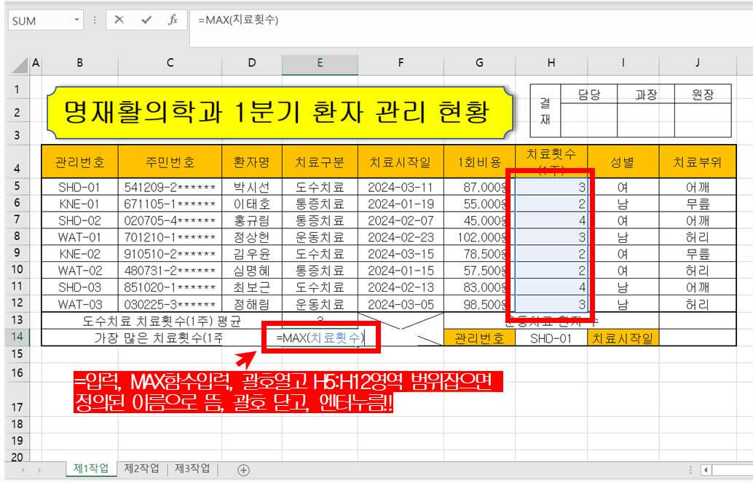This screenshot has height=483, width=753.
Task: Select the column H header
Action: (x=551, y=64)
